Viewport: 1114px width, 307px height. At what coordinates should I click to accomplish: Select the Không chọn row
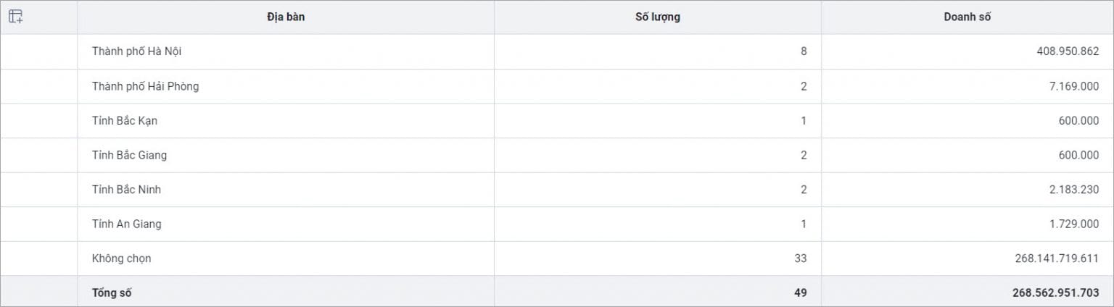(557, 258)
